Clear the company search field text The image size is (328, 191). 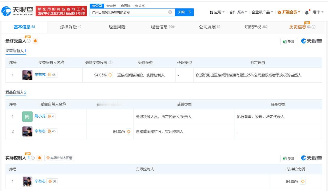[170, 12]
